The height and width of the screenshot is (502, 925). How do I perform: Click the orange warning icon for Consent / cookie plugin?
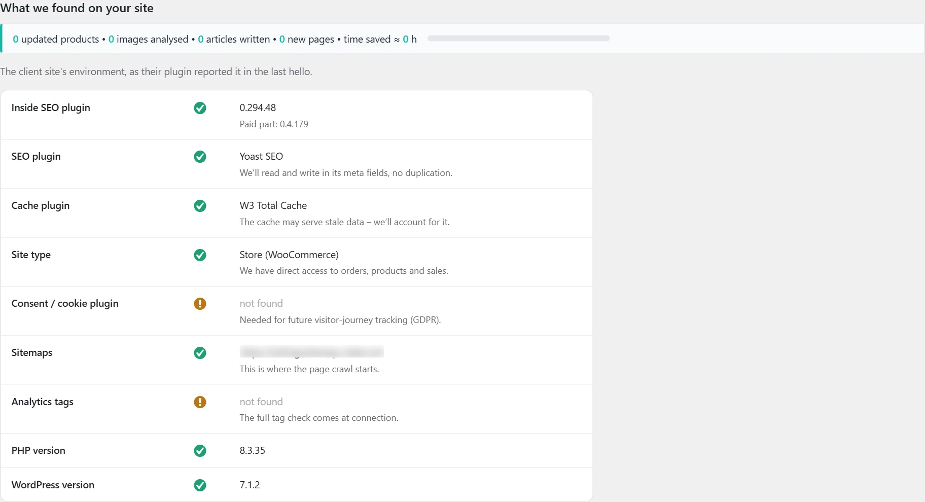click(200, 304)
